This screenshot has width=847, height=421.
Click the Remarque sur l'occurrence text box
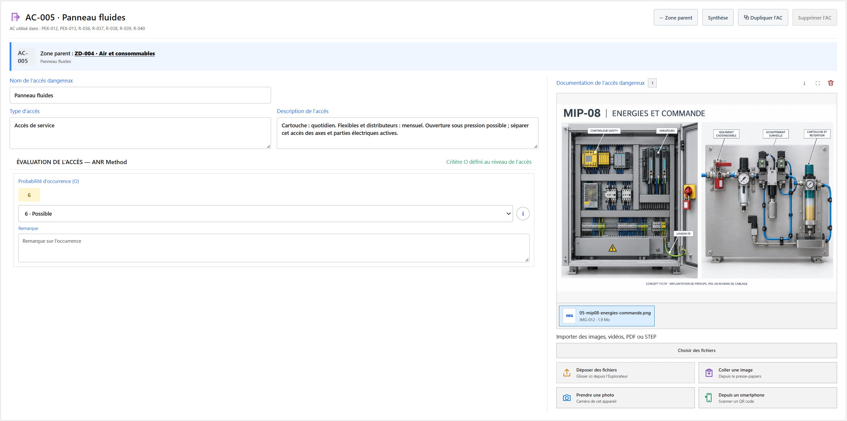(x=274, y=248)
